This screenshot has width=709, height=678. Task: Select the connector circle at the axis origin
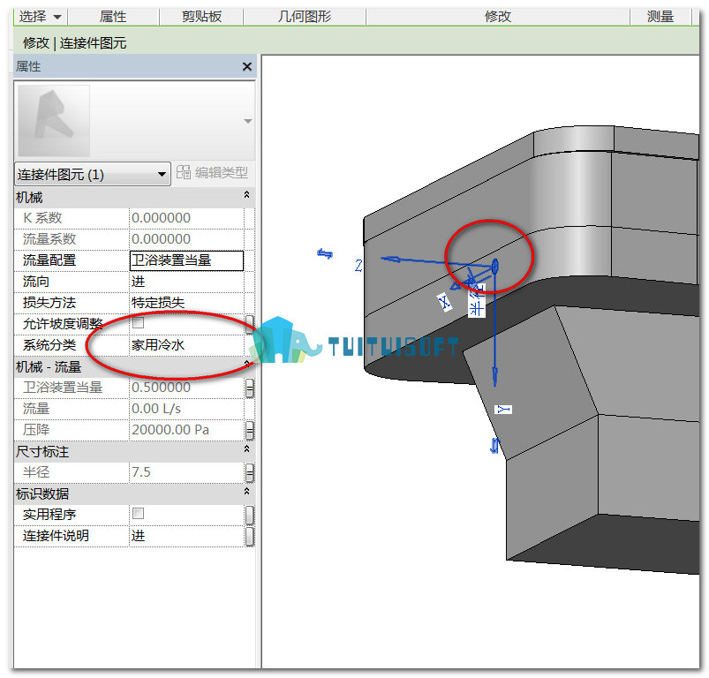tap(494, 267)
